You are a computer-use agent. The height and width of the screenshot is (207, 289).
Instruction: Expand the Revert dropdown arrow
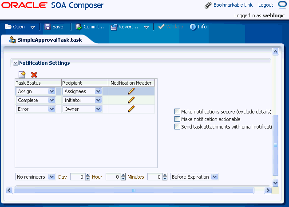point(146,27)
